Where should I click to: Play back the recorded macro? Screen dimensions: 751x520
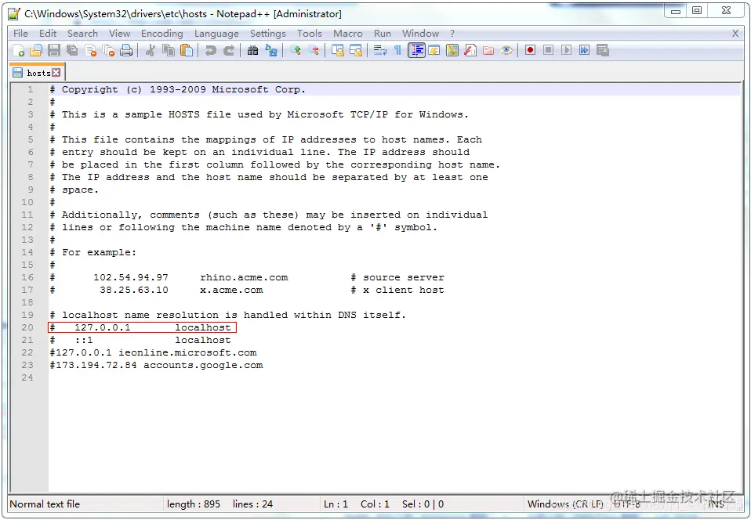tap(567, 50)
